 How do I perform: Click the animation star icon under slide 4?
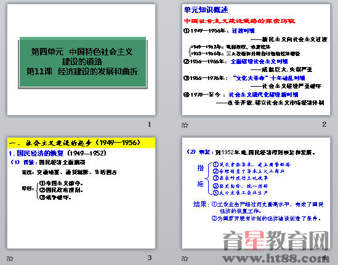click(185, 258)
